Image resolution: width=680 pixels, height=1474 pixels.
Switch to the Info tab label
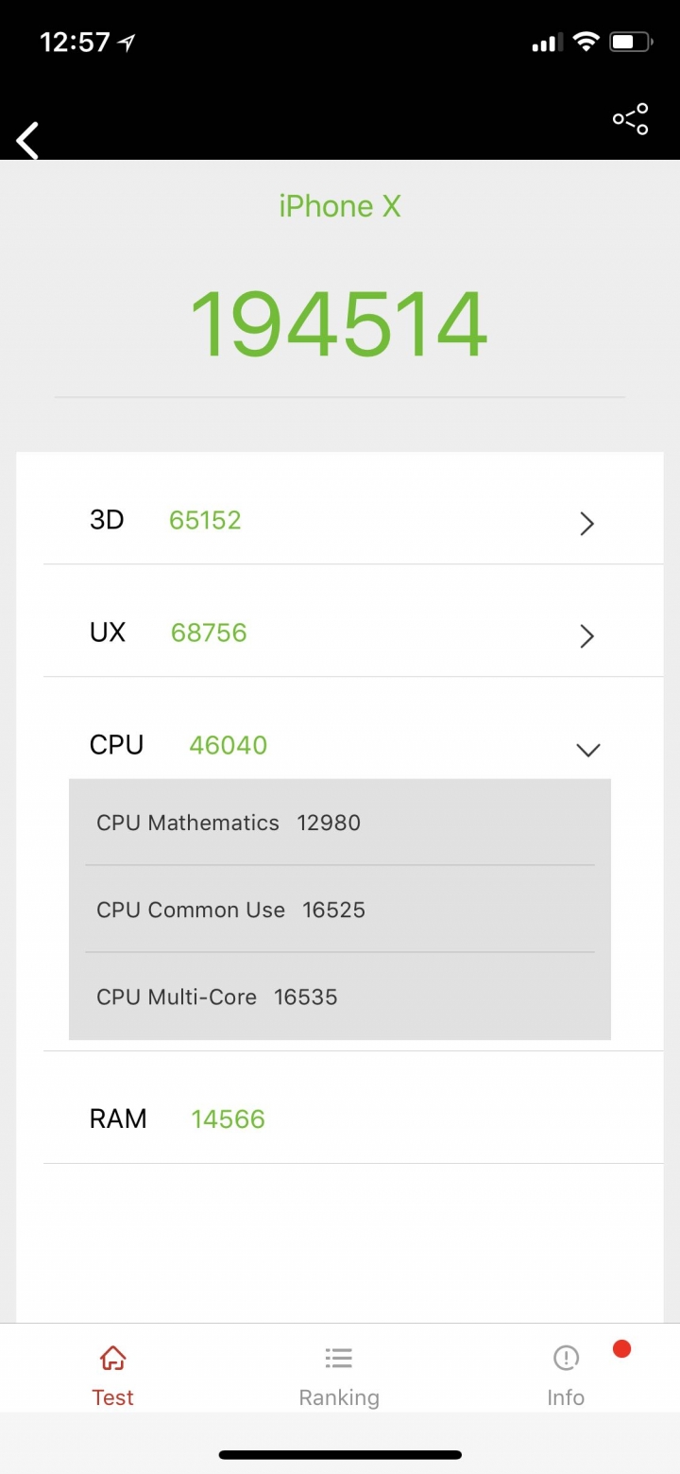[x=566, y=1397]
